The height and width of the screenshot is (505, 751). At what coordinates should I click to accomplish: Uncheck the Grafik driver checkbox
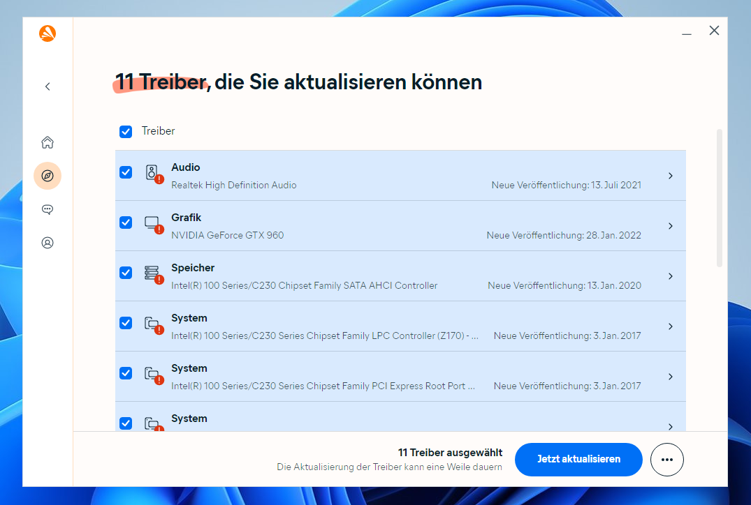pyautogui.click(x=126, y=223)
